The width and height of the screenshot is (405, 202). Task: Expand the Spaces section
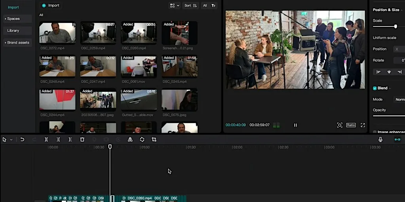tap(17, 19)
